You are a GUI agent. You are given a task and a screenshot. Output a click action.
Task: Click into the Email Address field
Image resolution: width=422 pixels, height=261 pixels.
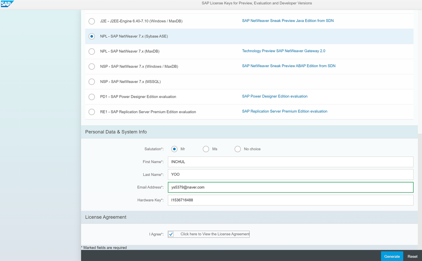[291, 187]
